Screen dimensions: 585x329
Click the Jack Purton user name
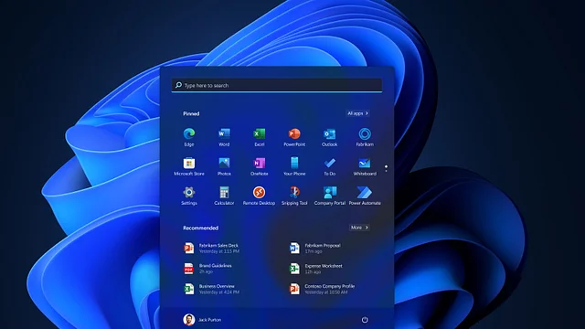point(209,320)
